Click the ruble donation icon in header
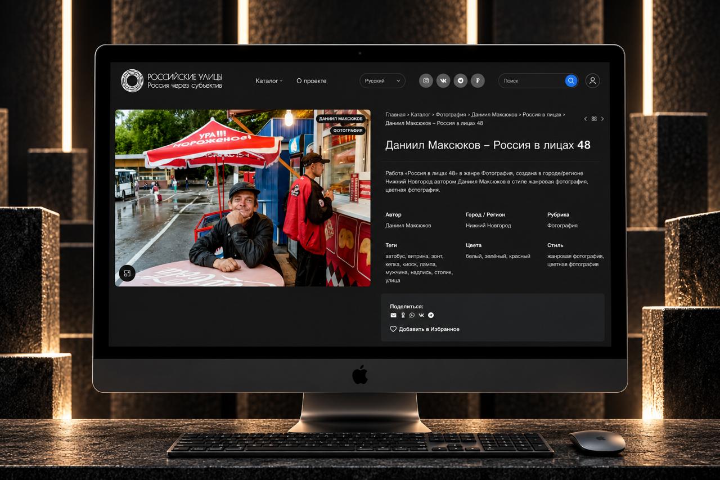Screen dimensions: 720x480 478,80
